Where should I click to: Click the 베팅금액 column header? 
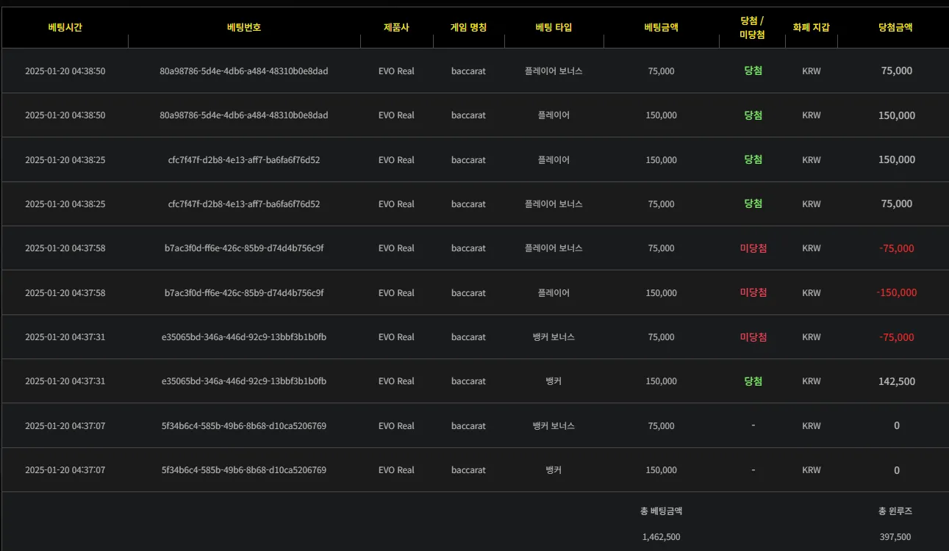click(661, 27)
